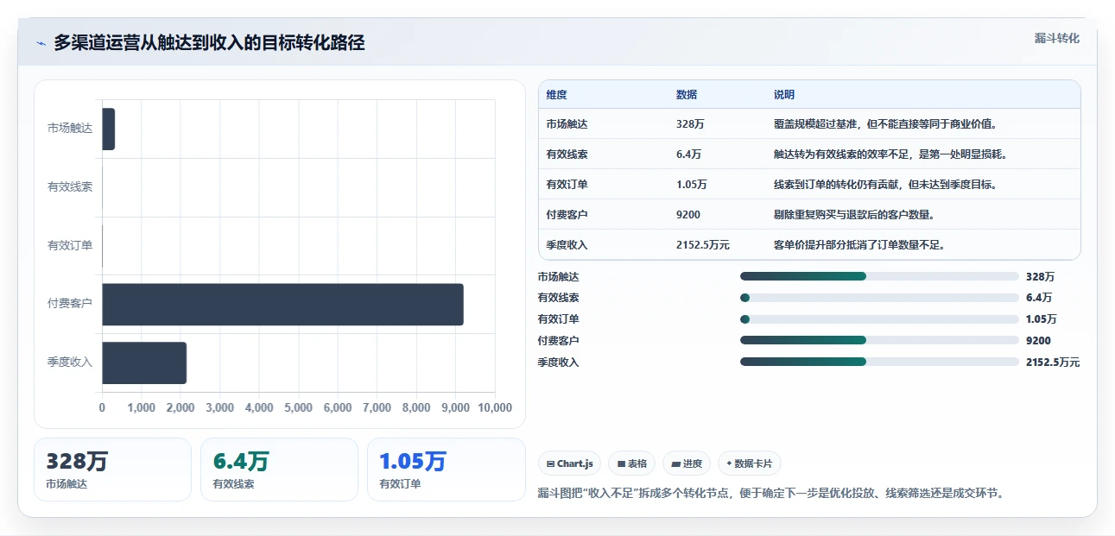Click the 市场触达 bar in the chart

pos(109,129)
